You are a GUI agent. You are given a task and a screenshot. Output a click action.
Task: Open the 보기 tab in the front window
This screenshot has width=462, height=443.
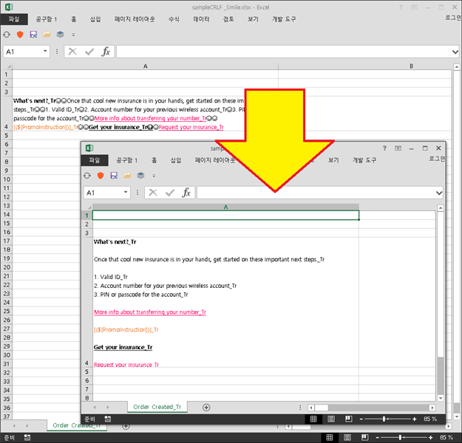(x=333, y=160)
